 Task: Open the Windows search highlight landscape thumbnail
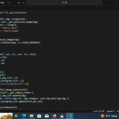pos(6,116)
